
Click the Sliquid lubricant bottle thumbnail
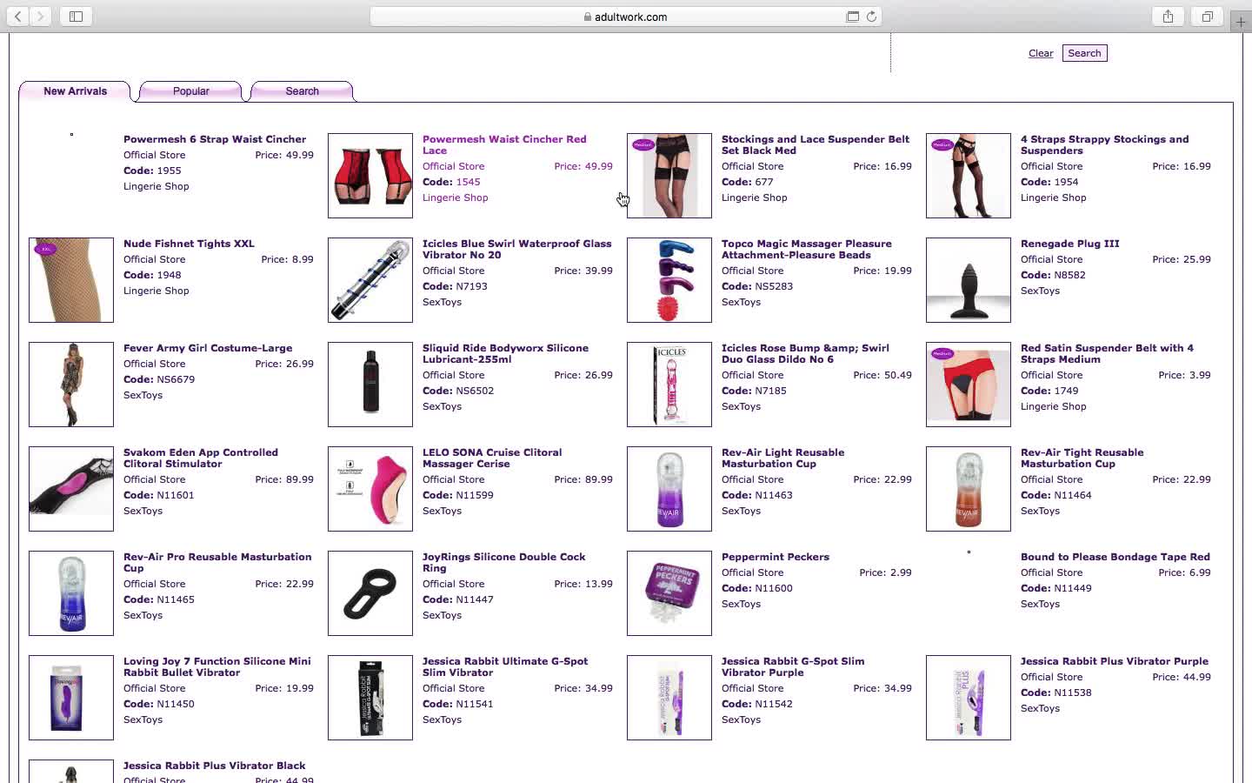pyautogui.click(x=370, y=385)
